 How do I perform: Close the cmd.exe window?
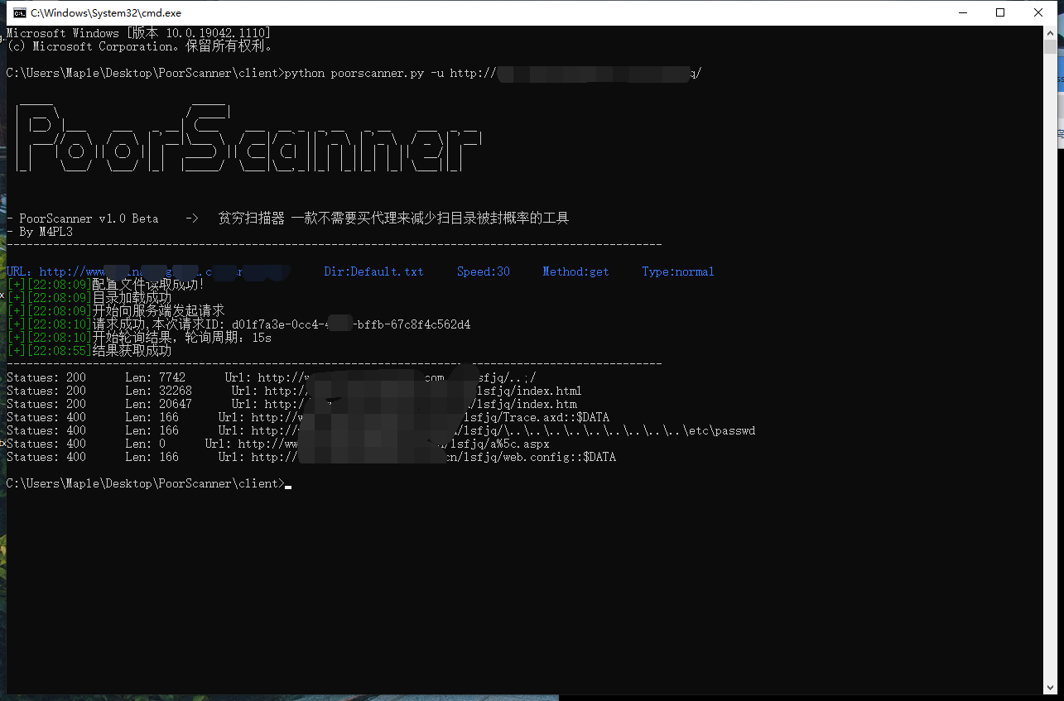tap(1038, 12)
